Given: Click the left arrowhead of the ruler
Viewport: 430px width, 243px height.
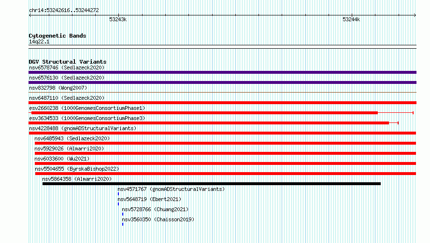Looking at the screenshot, I should click(x=30, y=15).
